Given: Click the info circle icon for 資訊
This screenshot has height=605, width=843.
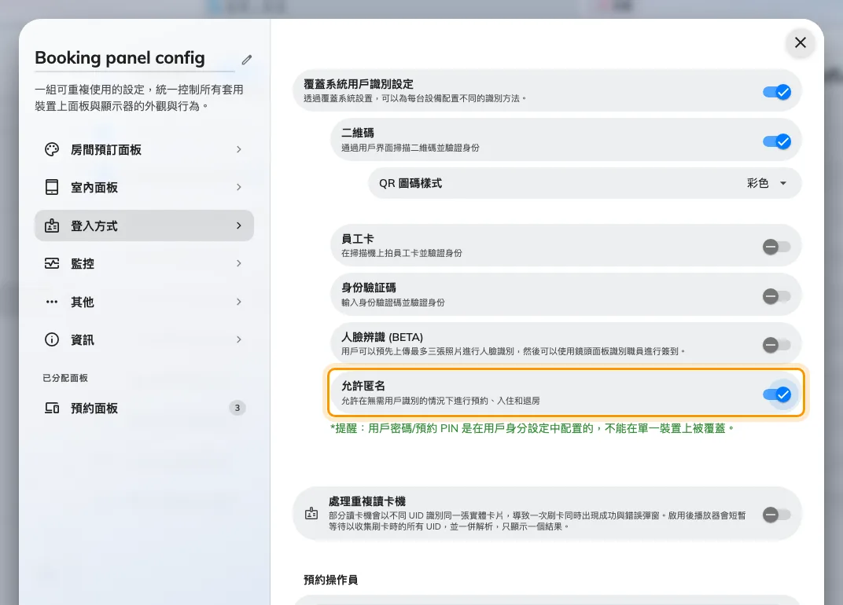Looking at the screenshot, I should coord(52,339).
